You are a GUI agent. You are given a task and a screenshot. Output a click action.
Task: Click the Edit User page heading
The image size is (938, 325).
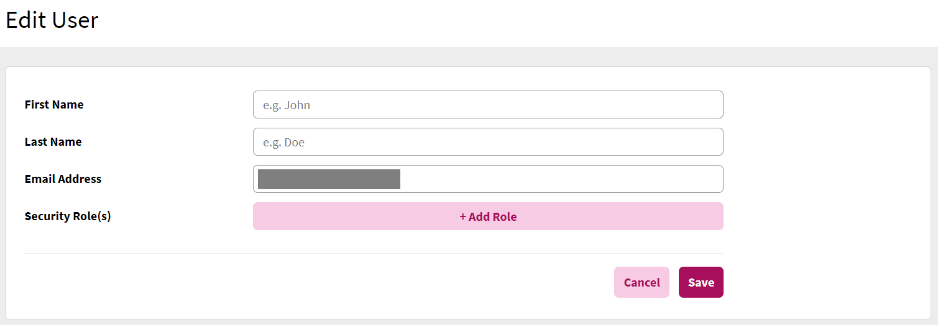pos(52,20)
